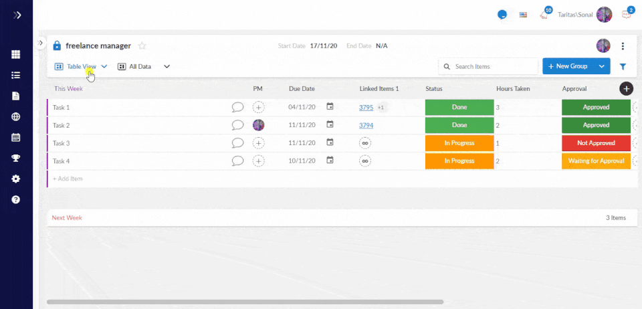This screenshot has height=309, width=642.
Task: Assign a PM to Task 3
Action: (x=258, y=143)
